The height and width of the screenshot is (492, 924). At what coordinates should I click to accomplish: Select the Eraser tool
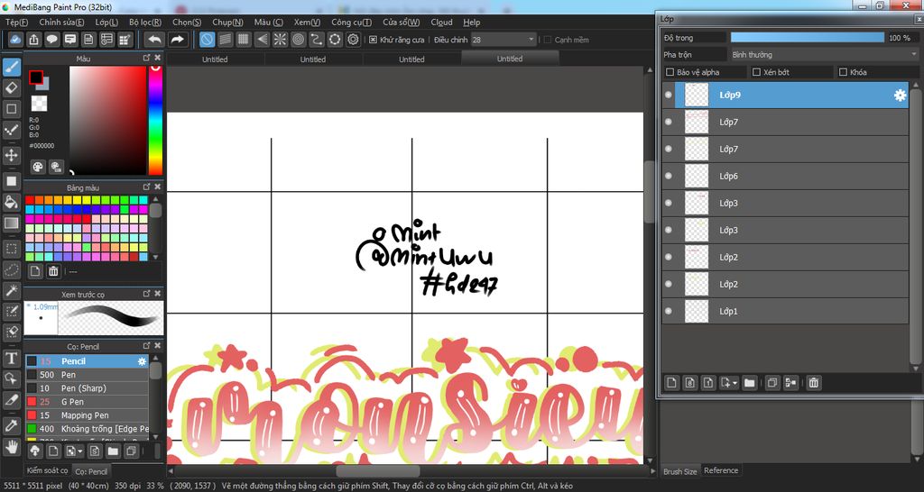pyautogui.click(x=11, y=88)
